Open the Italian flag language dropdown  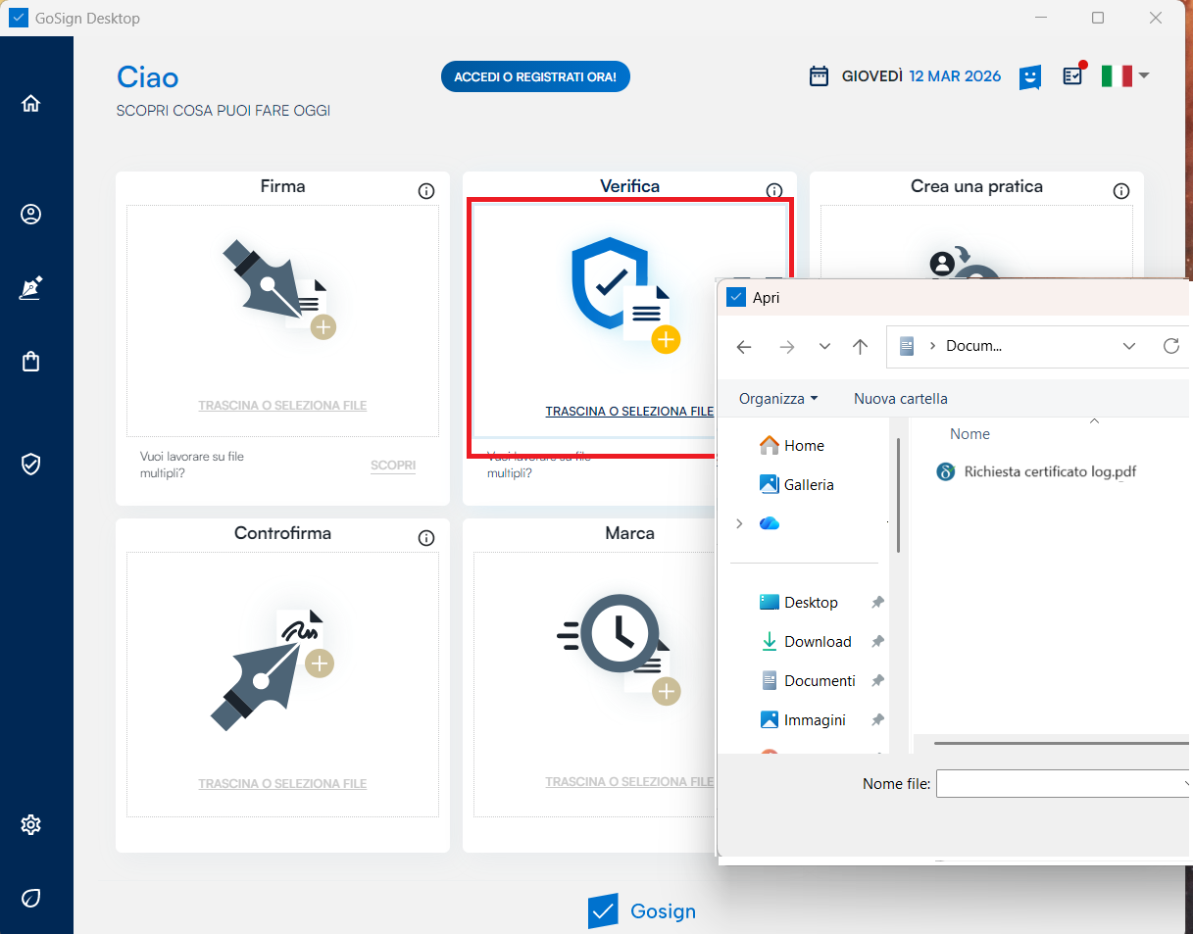1124,75
